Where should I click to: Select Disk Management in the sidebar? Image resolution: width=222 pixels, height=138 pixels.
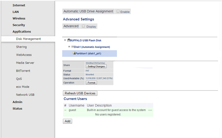[28, 39]
